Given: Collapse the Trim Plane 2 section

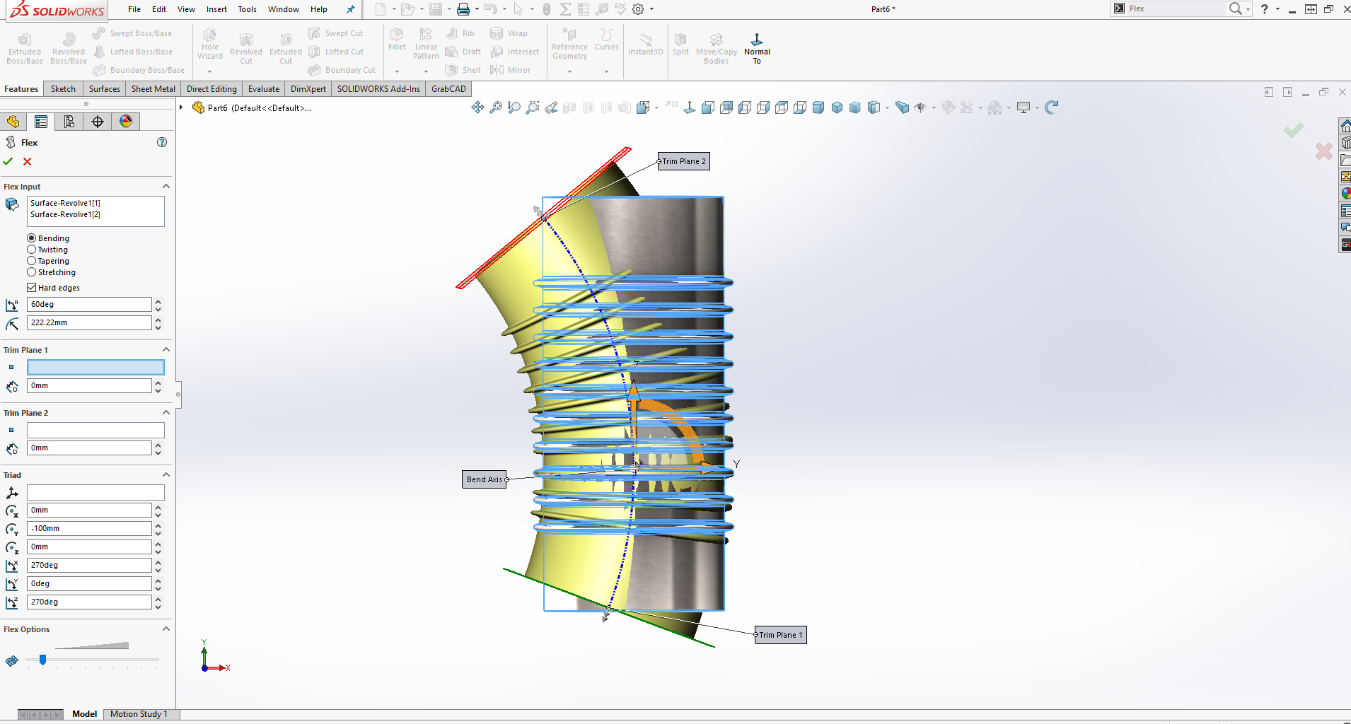Looking at the screenshot, I should point(166,413).
